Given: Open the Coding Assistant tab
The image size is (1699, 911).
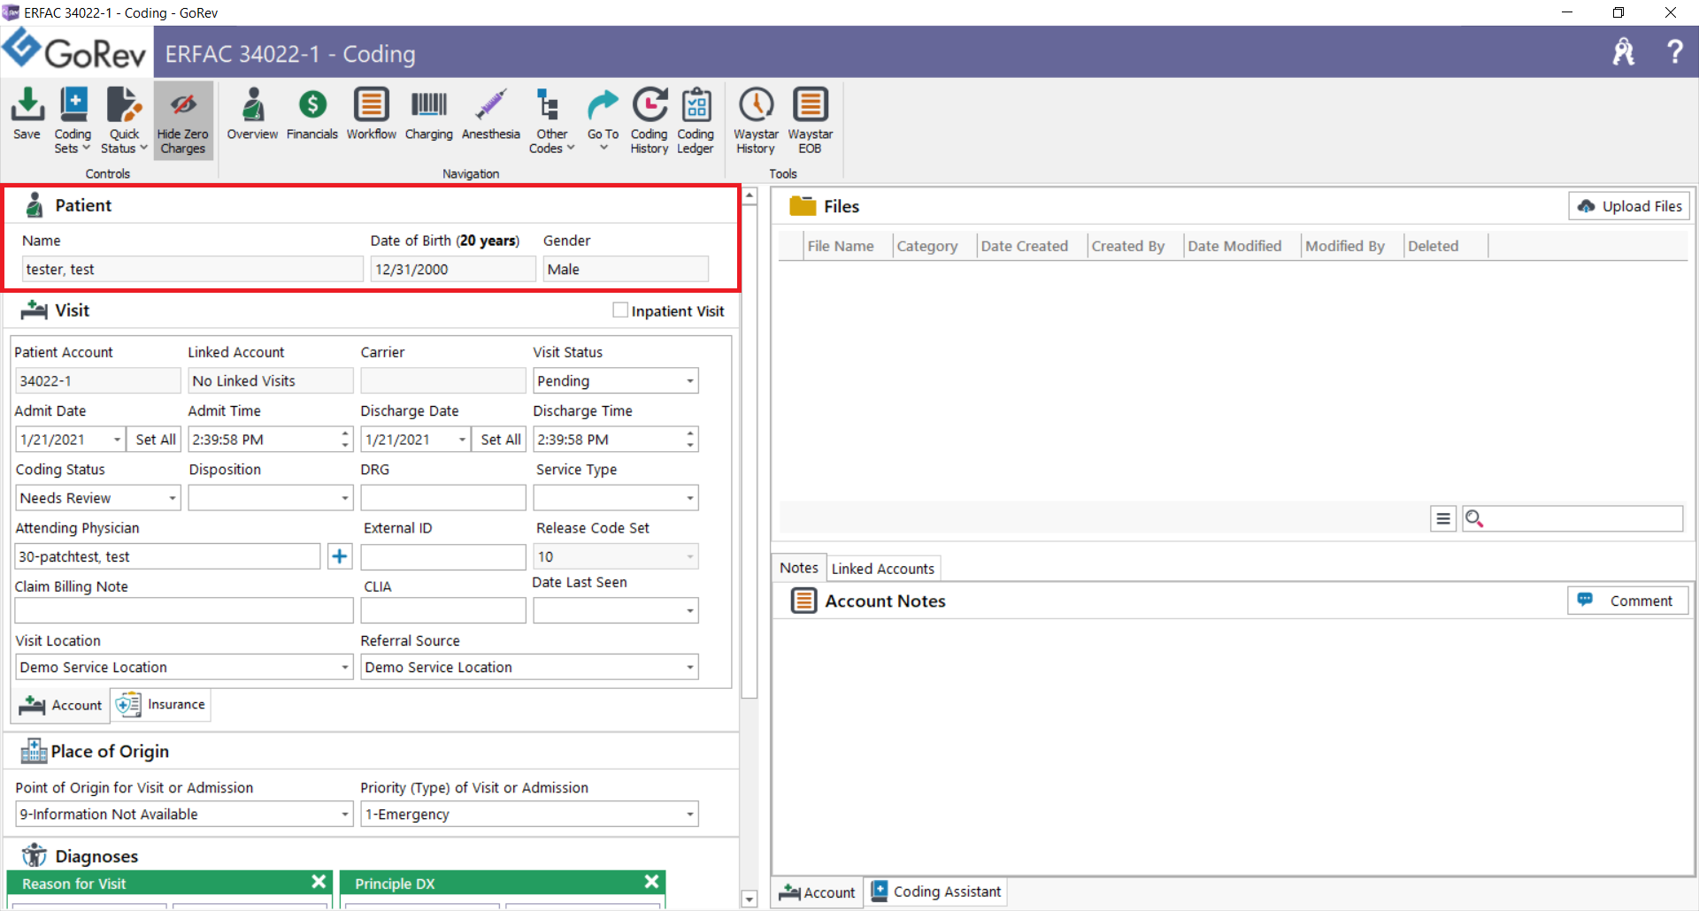Looking at the screenshot, I should (x=936, y=892).
